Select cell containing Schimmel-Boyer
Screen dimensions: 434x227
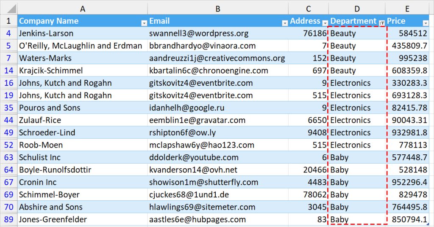83,195
